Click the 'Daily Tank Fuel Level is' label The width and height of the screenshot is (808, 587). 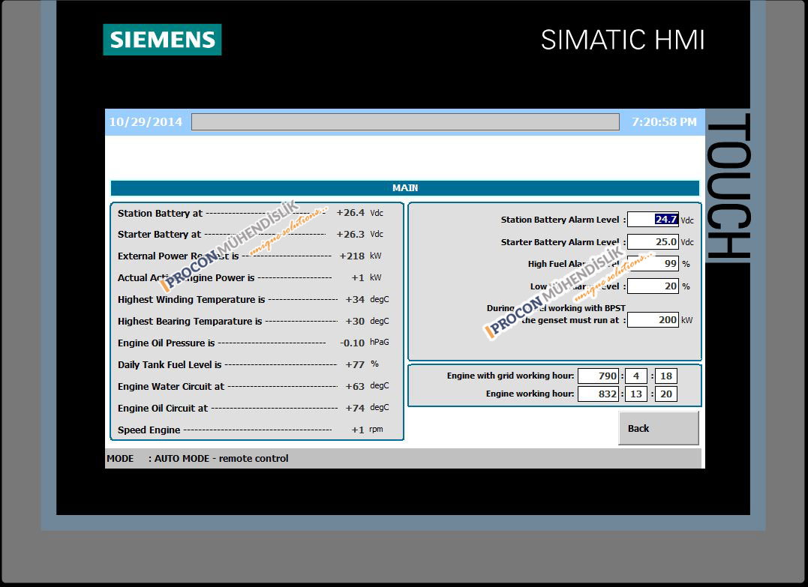click(x=170, y=364)
